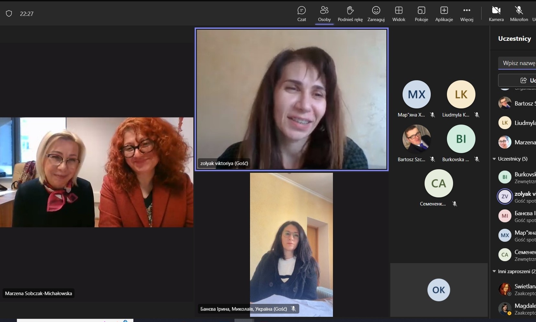Select the MX participant avatar
This screenshot has width=536, height=322.
coord(416,94)
